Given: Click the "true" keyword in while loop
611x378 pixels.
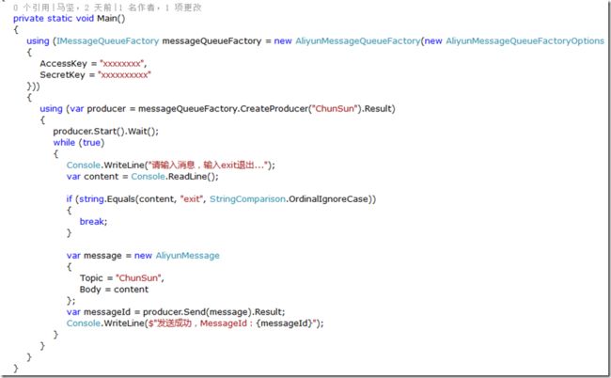Looking at the screenshot, I should [x=91, y=143].
